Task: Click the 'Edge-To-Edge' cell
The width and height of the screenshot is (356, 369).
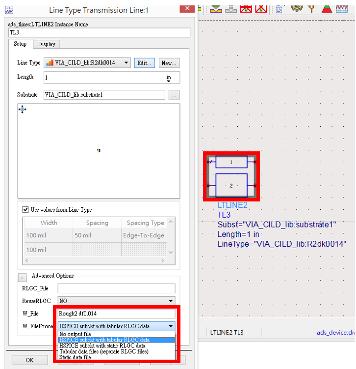Action: tap(144, 235)
